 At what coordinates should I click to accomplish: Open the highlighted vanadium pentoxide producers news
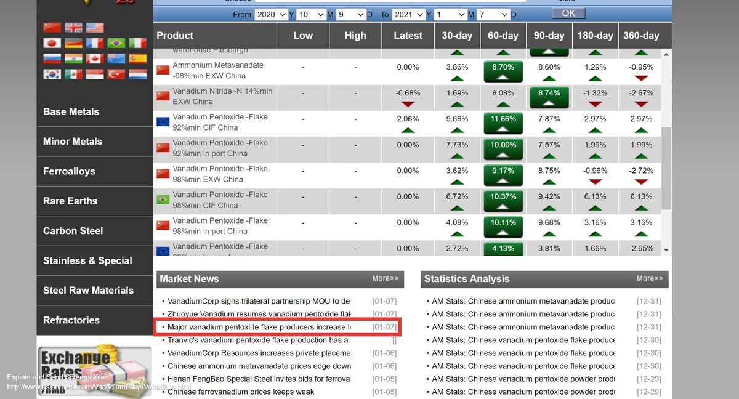[x=259, y=326]
